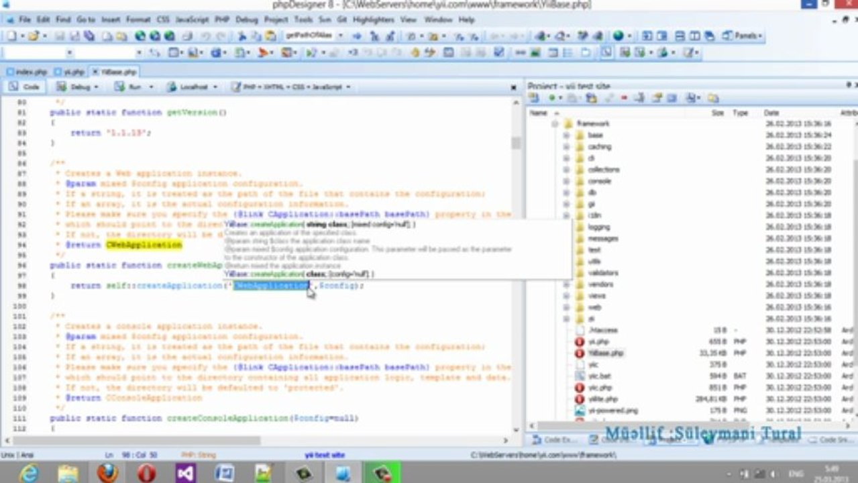This screenshot has height=483, width=858.
Task: Select yiic.bat in the project tree
Action: pos(600,376)
